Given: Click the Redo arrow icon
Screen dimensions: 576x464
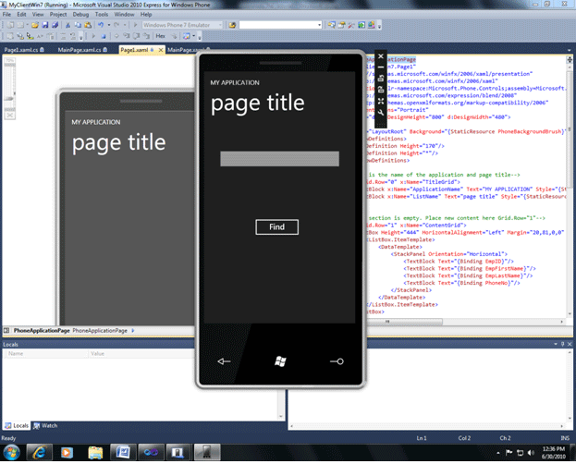Looking at the screenshot, I should (116, 25).
